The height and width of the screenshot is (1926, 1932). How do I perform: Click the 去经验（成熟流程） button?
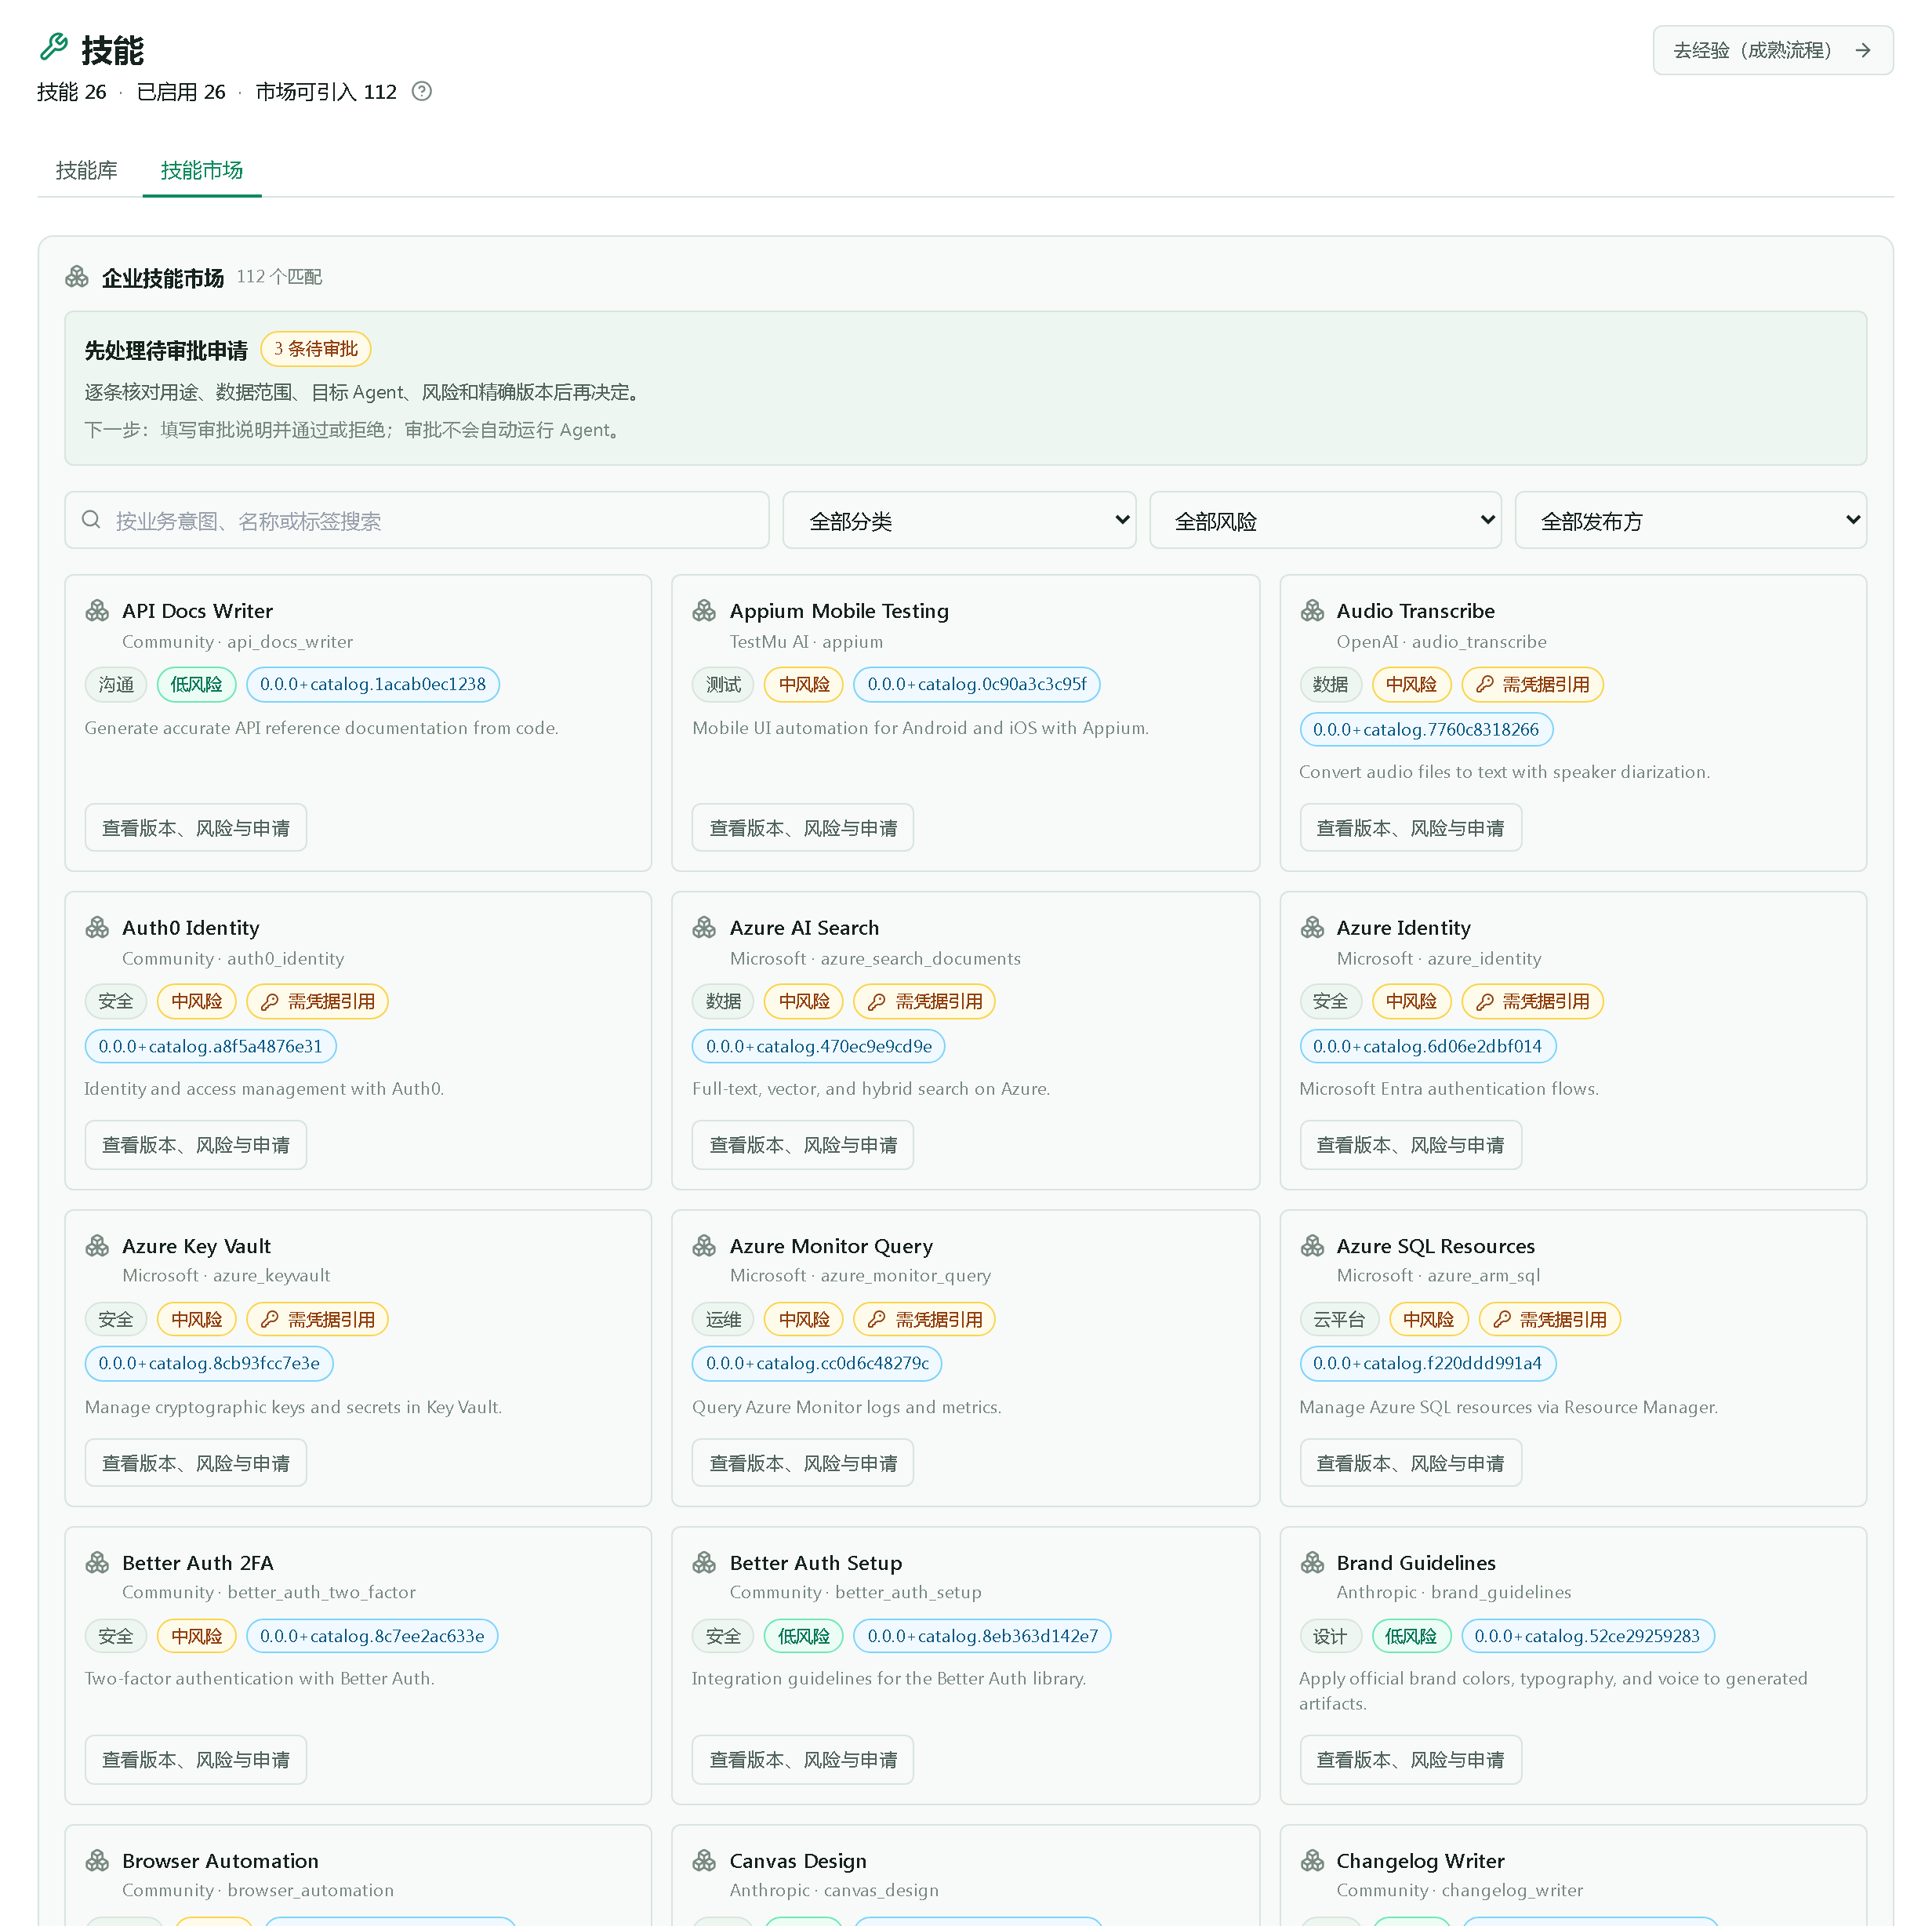click(x=1773, y=51)
